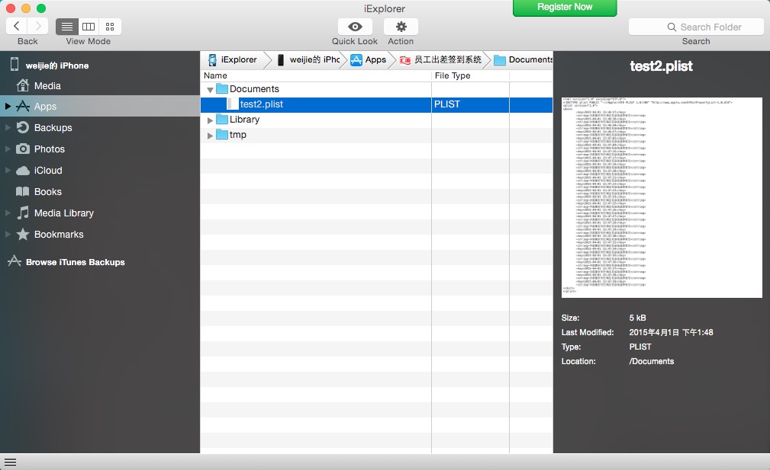Focus the Search Folder field
The image size is (770, 470).
pyautogui.click(x=696, y=27)
